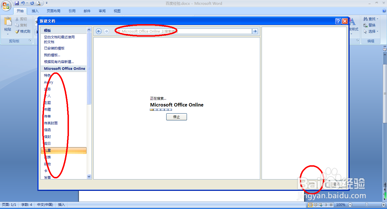Switch to Web Layout view icon
The height and width of the screenshot is (209, 387).
tap(321, 205)
